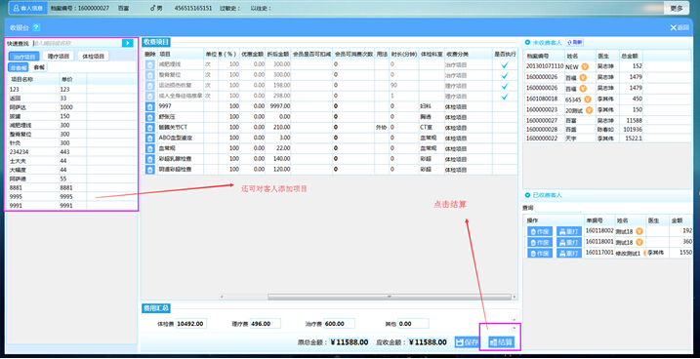Image resolution: width=700 pixels, height=359 pixels.
Task: Toggle executed checkmark on 298.00 row
Action: coord(505,97)
